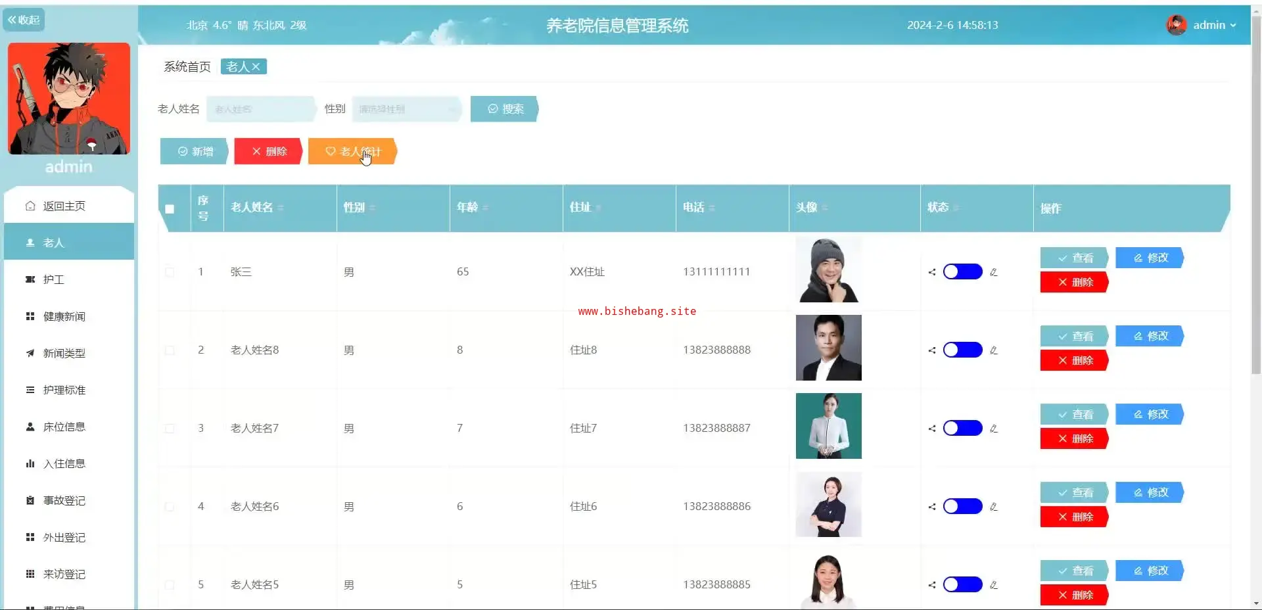Screen dimensions: 1262x610
Task: Click the share icon in 张三's status cell
Action: [x=931, y=272]
